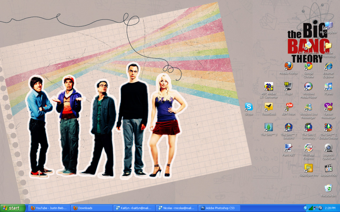This screenshot has height=212, width=340.
Task: Switch to the Downloads taskbar window
Action: tap(92, 208)
